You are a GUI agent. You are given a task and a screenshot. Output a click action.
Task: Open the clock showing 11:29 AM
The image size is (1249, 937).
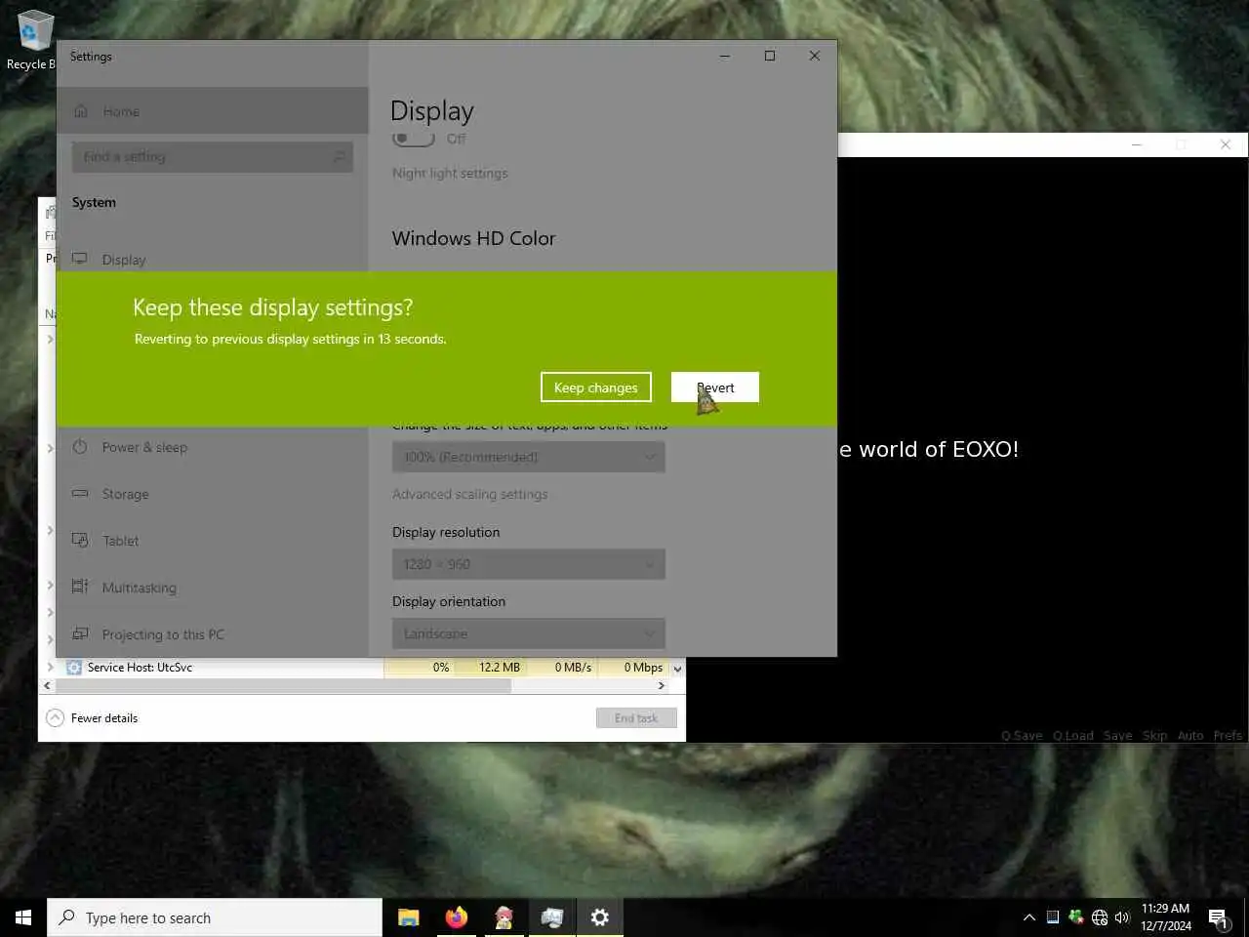click(x=1166, y=917)
